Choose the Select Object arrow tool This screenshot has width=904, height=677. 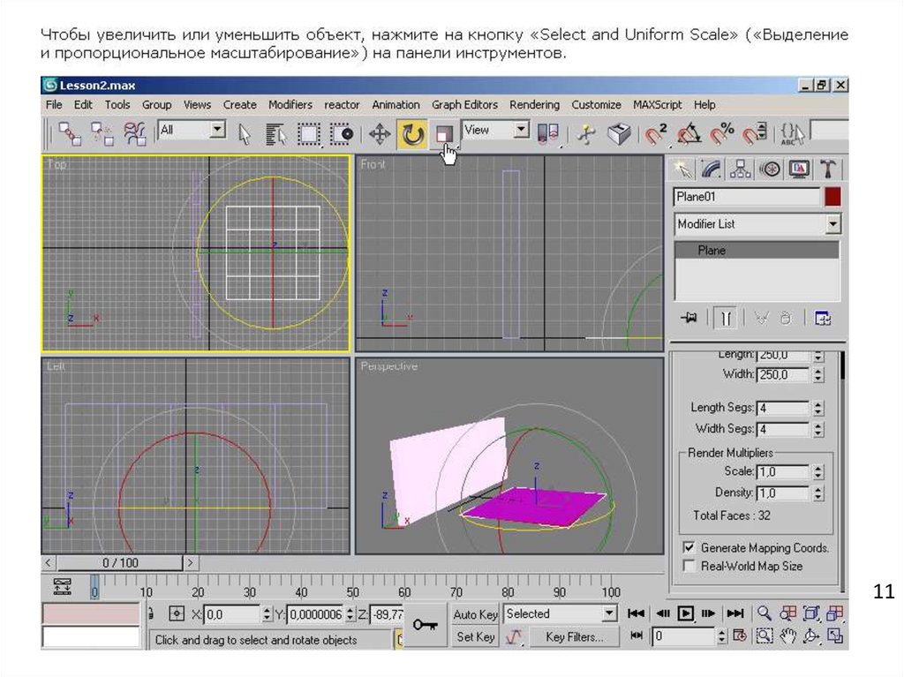point(245,134)
